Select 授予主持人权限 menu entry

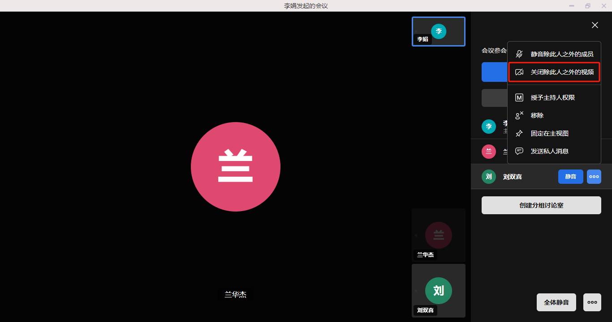click(552, 97)
